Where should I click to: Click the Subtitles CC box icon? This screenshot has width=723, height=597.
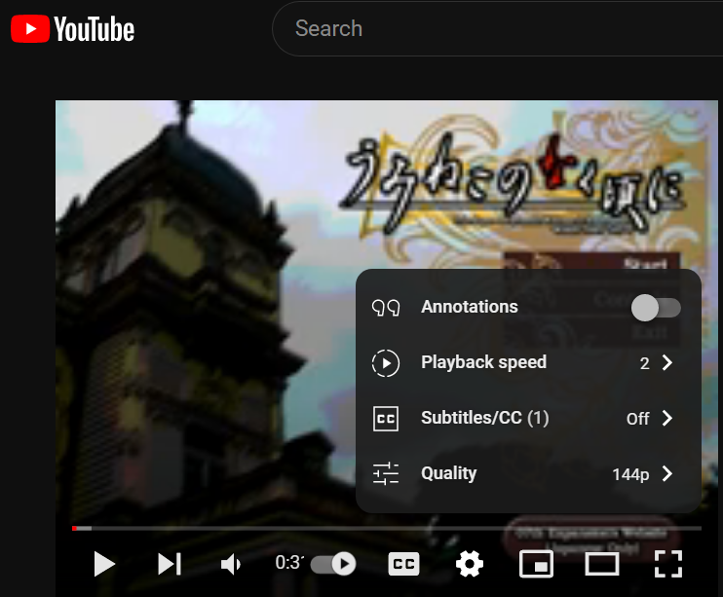386,419
